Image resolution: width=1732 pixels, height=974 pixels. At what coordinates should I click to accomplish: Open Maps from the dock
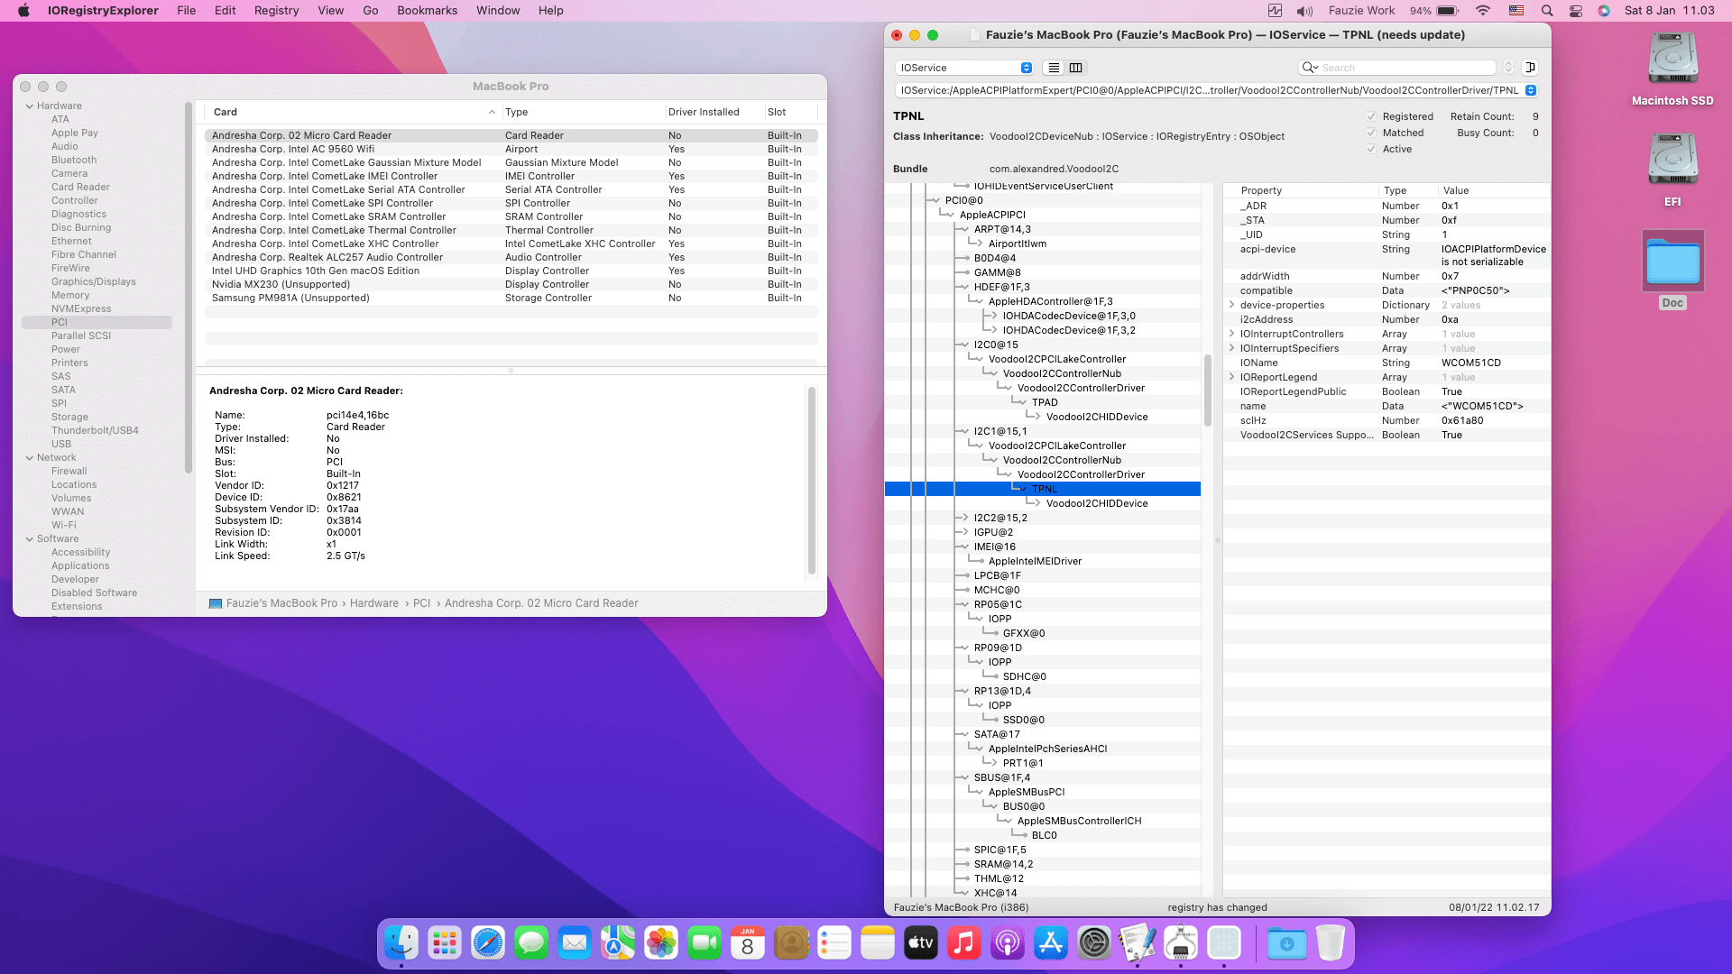coord(618,943)
